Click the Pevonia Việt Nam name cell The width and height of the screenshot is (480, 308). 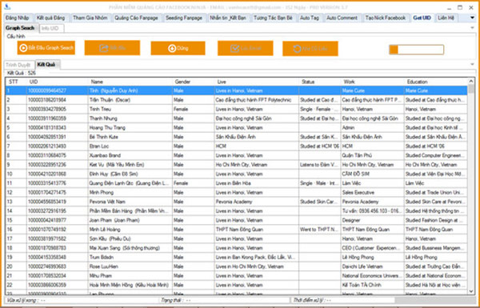130,202
